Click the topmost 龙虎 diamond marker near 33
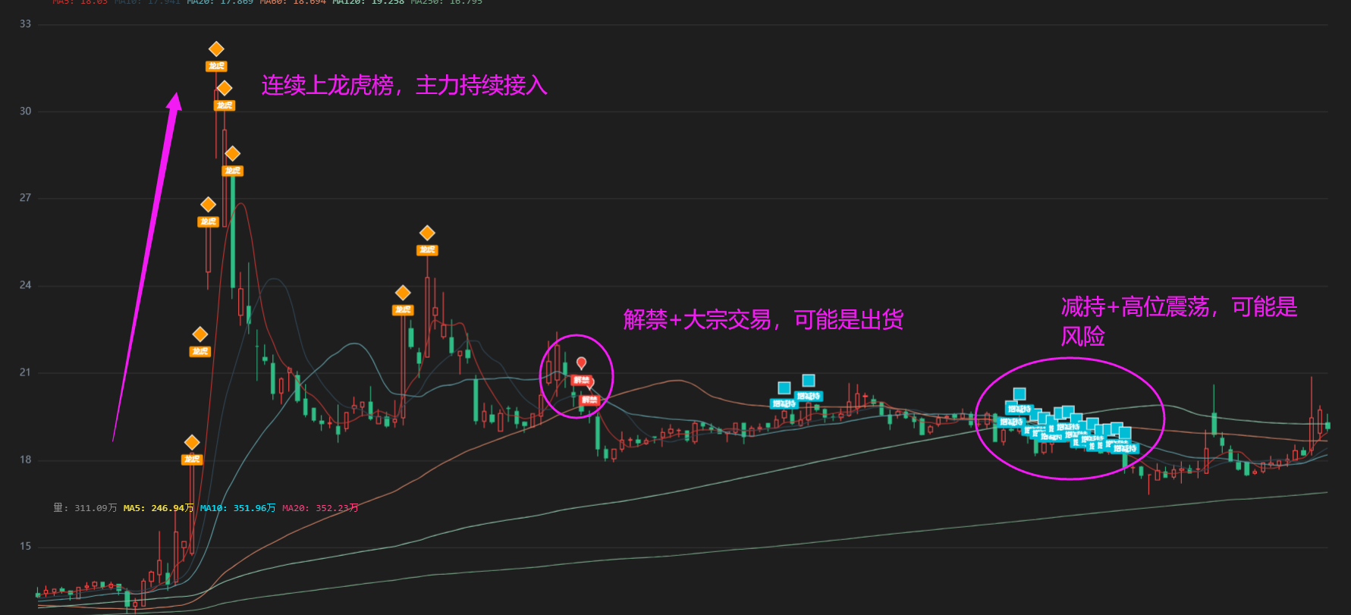The image size is (1351, 615). [x=216, y=49]
